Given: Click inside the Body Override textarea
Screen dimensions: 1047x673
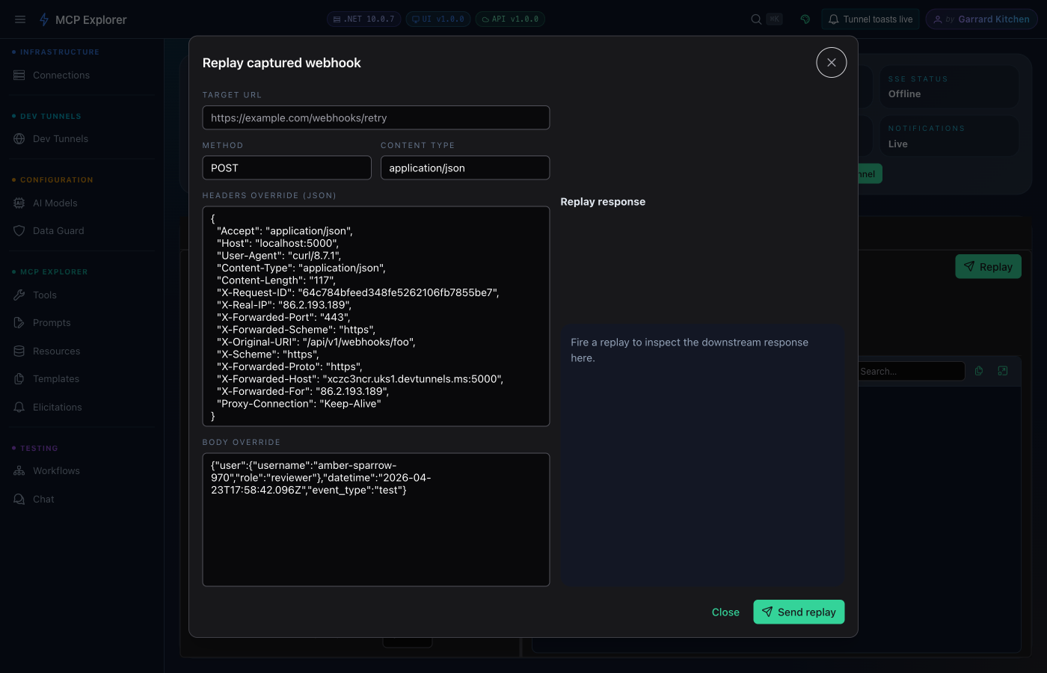Looking at the screenshot, I should [376, 520].
